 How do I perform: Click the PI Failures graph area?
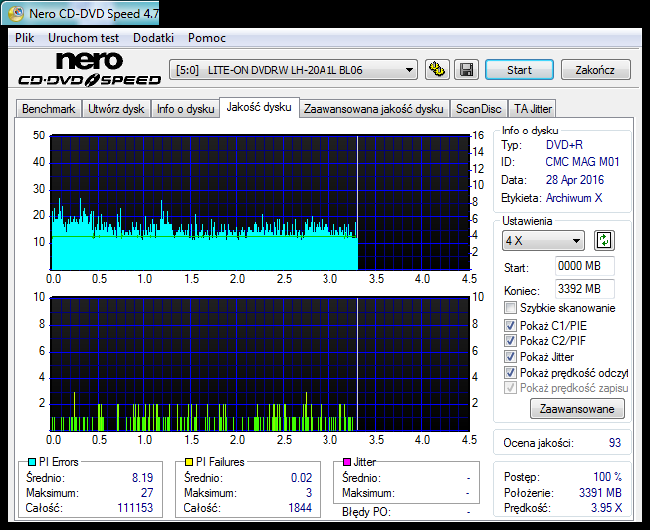pos(260,364)
